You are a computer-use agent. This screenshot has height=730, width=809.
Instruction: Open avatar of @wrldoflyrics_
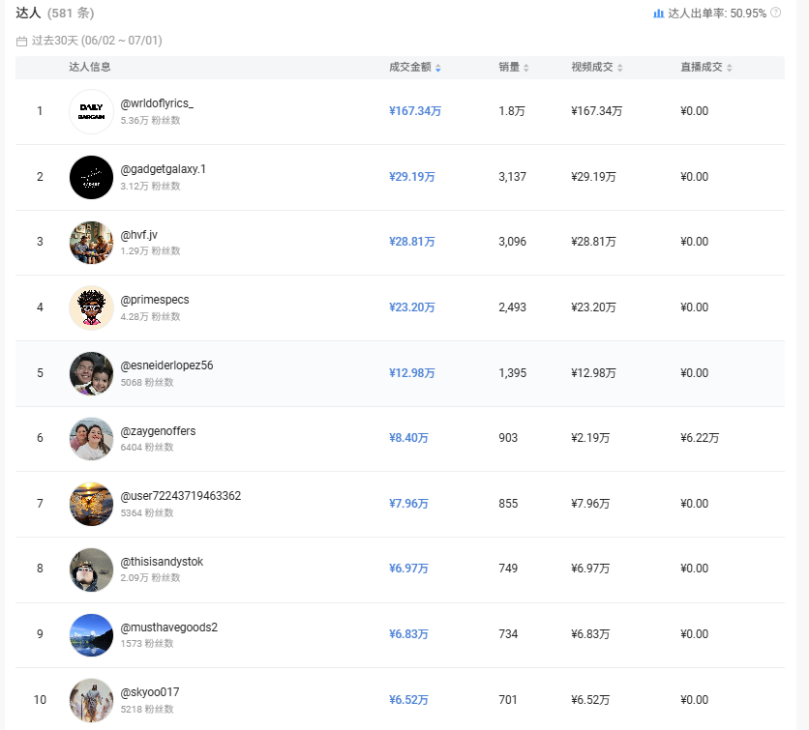(91, 111)
